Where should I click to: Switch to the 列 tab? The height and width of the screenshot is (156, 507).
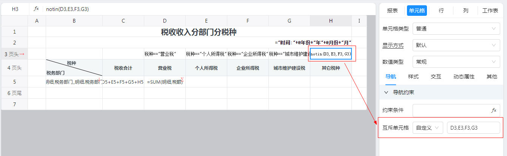[465, 11]
